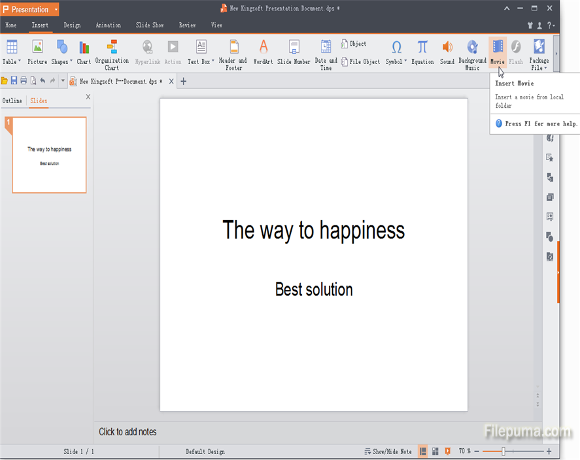The image size is (580, 460).
Task: Expand the Table dropdown
Action: tap(19, 62)
